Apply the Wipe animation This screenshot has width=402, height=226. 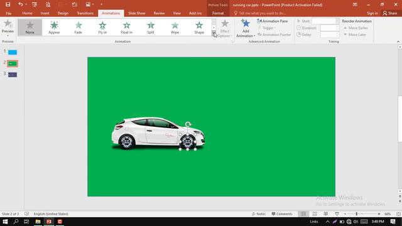pyautogui.click(x=175, y=27)
